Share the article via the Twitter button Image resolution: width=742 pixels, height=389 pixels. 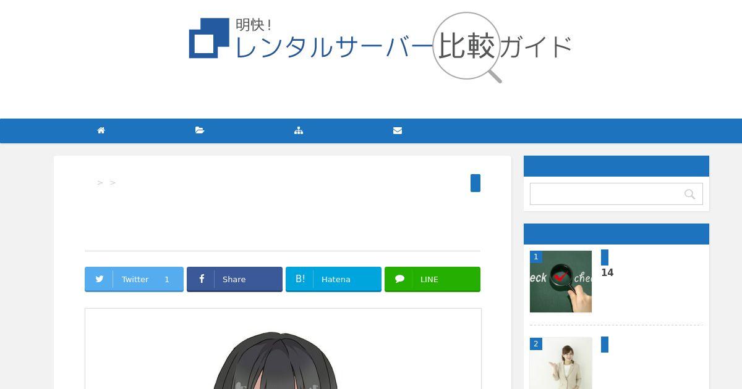click(134, 279)
